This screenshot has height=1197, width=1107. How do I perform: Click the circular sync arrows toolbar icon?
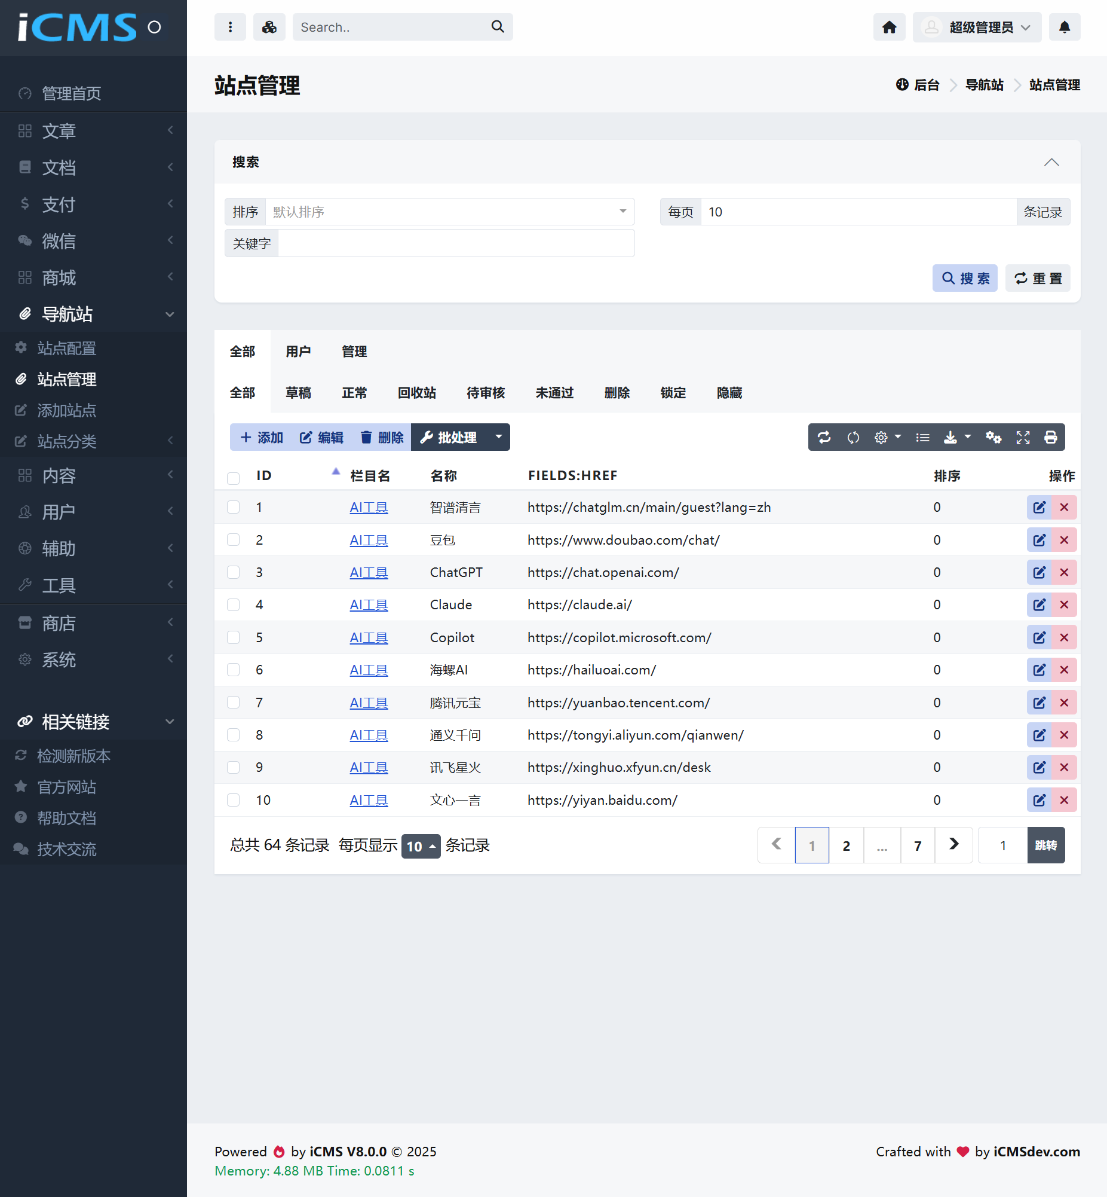coord(853,438)
